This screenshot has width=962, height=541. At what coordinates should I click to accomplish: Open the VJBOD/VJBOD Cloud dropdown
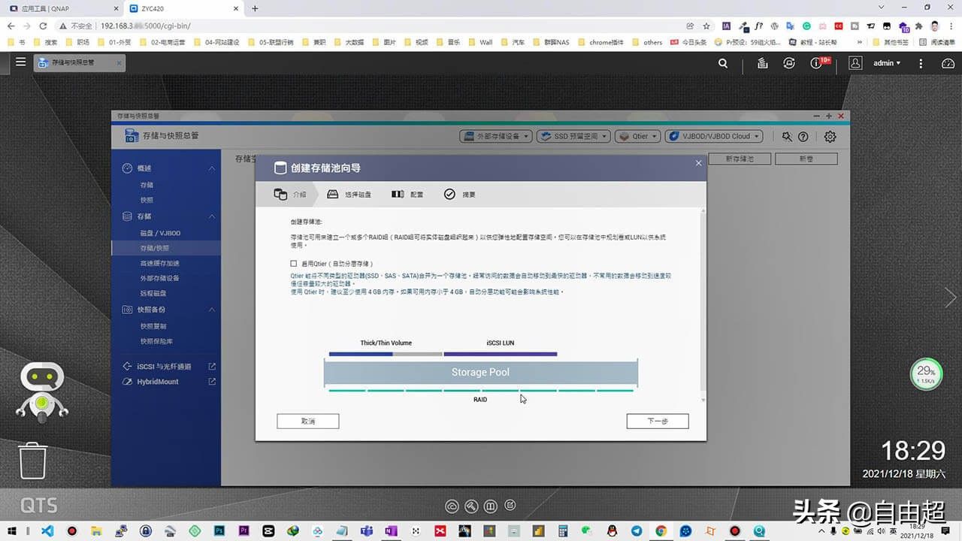coord(714,137)
